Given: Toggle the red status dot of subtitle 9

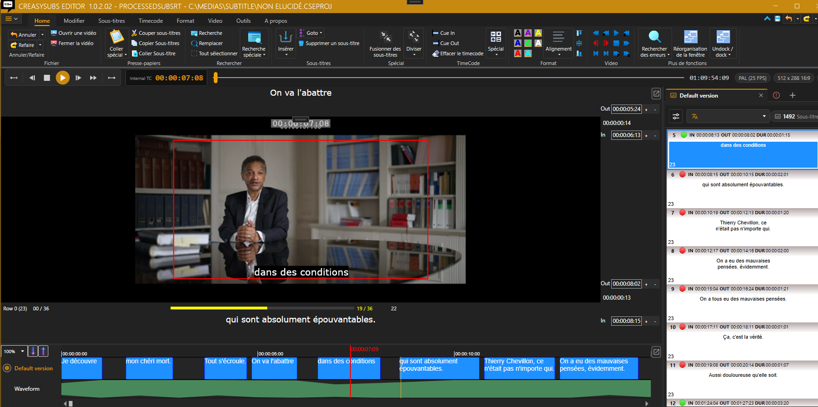Looking at the screenshot, I should [682, 289].
